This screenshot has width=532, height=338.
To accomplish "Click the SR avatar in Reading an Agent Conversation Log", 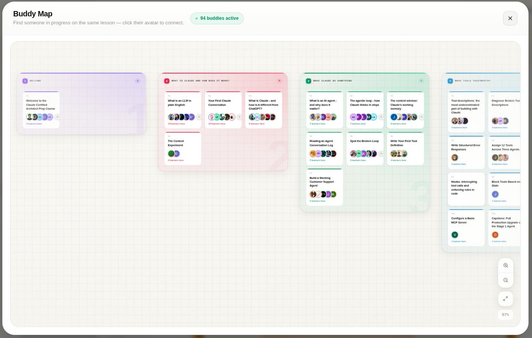I will (x=318, y=154).
